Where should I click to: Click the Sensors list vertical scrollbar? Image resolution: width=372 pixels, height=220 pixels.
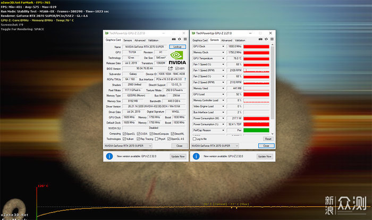click(272, 83)
